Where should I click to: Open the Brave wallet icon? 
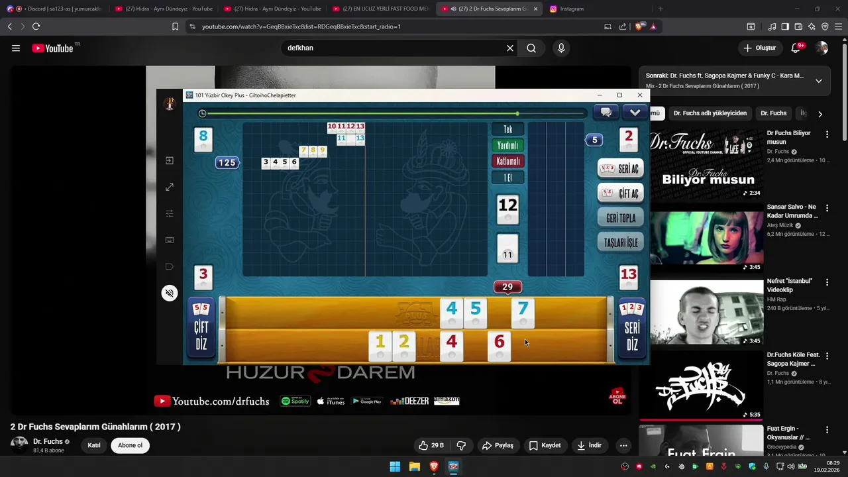(x=798, y=26)
